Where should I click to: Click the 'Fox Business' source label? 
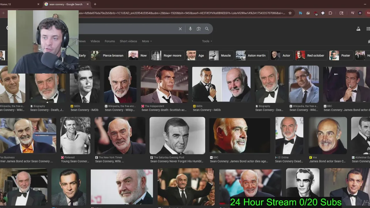click(x=7, y=157)
